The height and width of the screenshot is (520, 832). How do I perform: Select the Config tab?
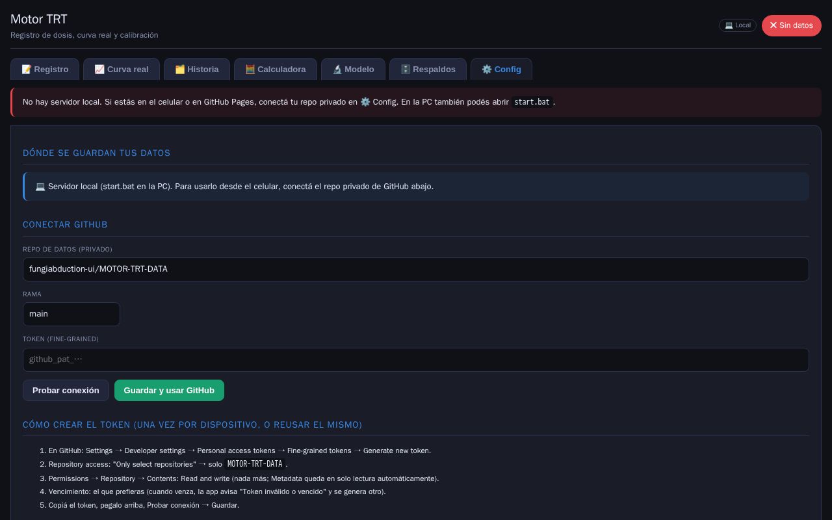501,70
